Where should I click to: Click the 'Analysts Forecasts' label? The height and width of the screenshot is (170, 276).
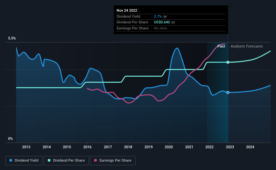coord(247,46)
